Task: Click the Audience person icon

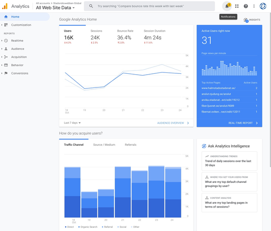Action: coord(6,49)
